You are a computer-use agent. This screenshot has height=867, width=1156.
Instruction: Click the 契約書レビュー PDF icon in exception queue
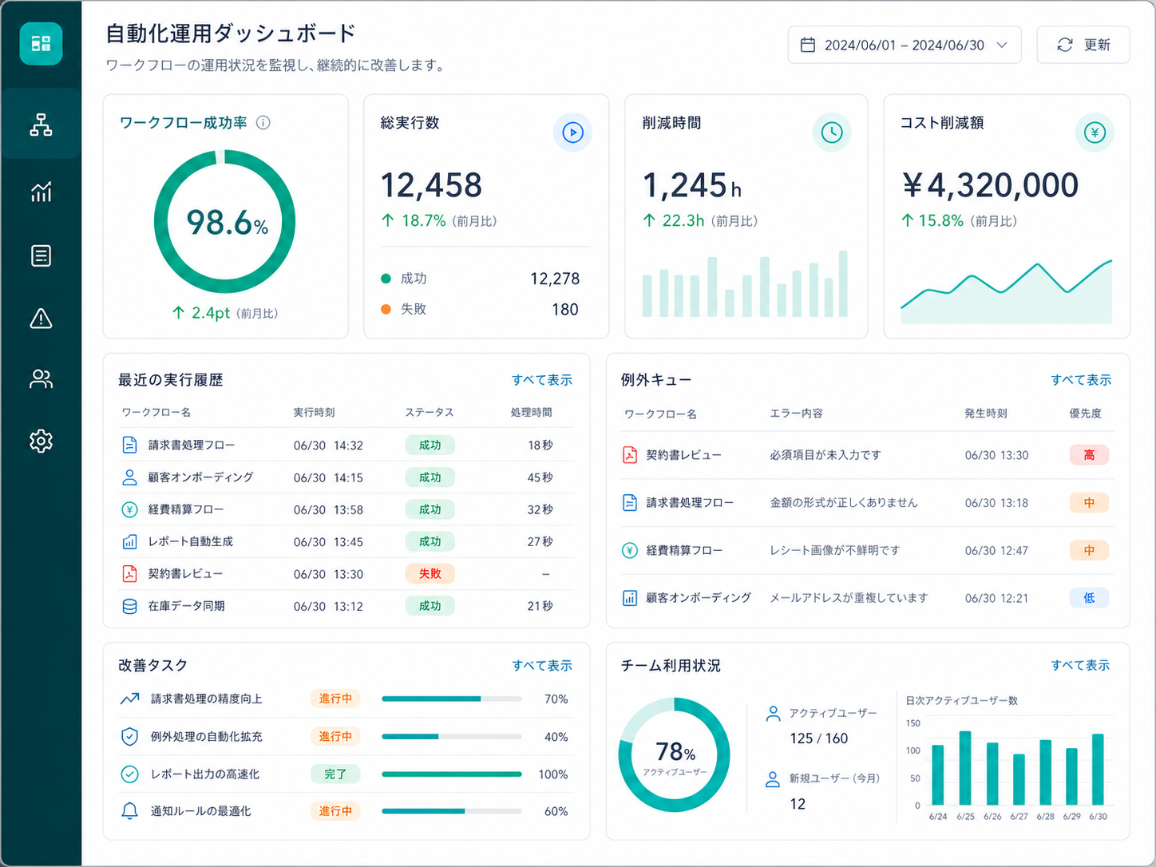click(630, 455)
